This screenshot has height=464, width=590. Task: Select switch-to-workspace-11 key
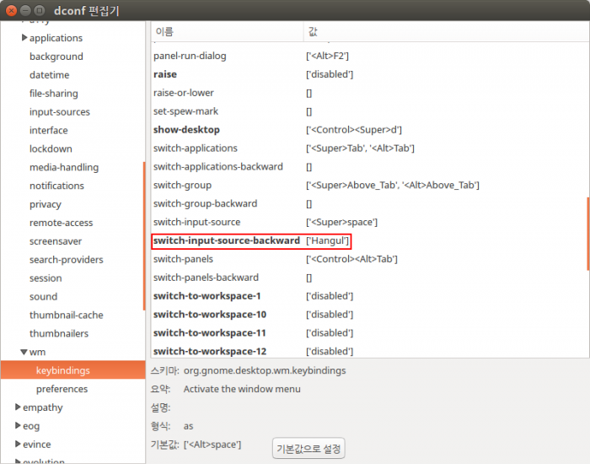(x=210, y=332)
